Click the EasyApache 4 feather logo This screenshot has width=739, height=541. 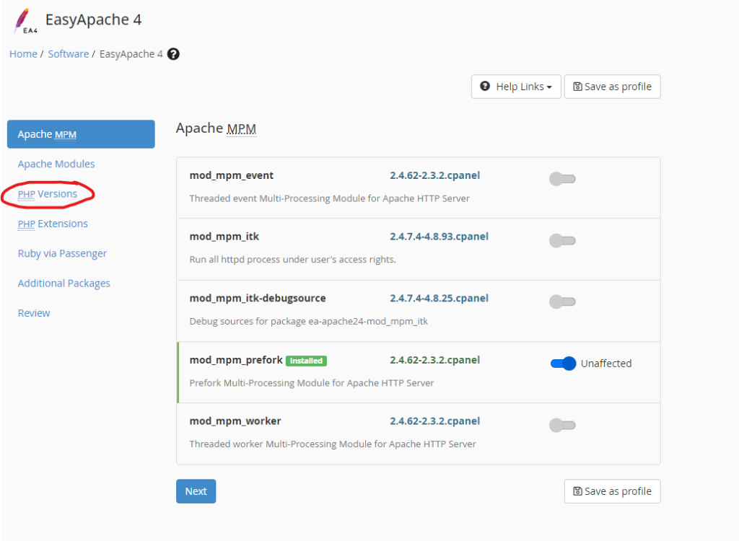point(25,21)
